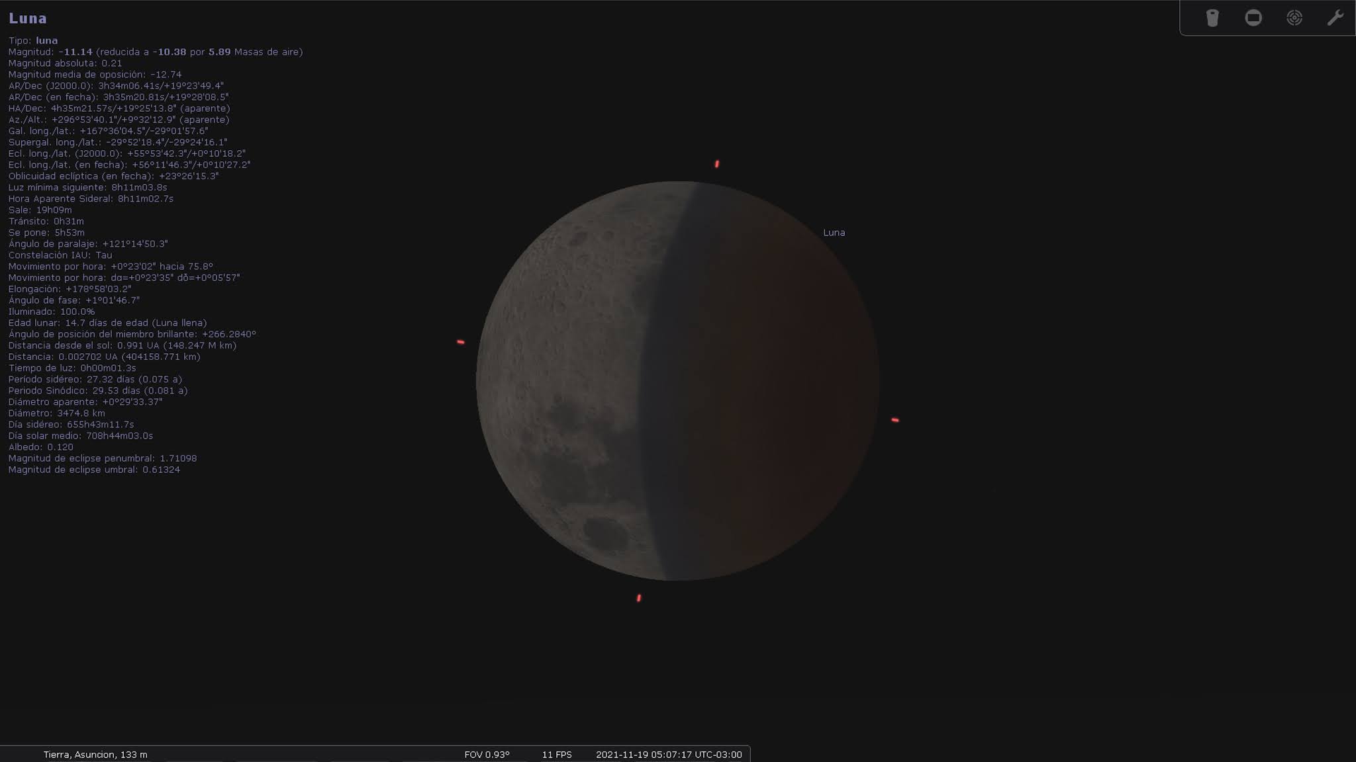
Task: Click the 'Luna' title heading in the info panel
Action: click(28, 19)
